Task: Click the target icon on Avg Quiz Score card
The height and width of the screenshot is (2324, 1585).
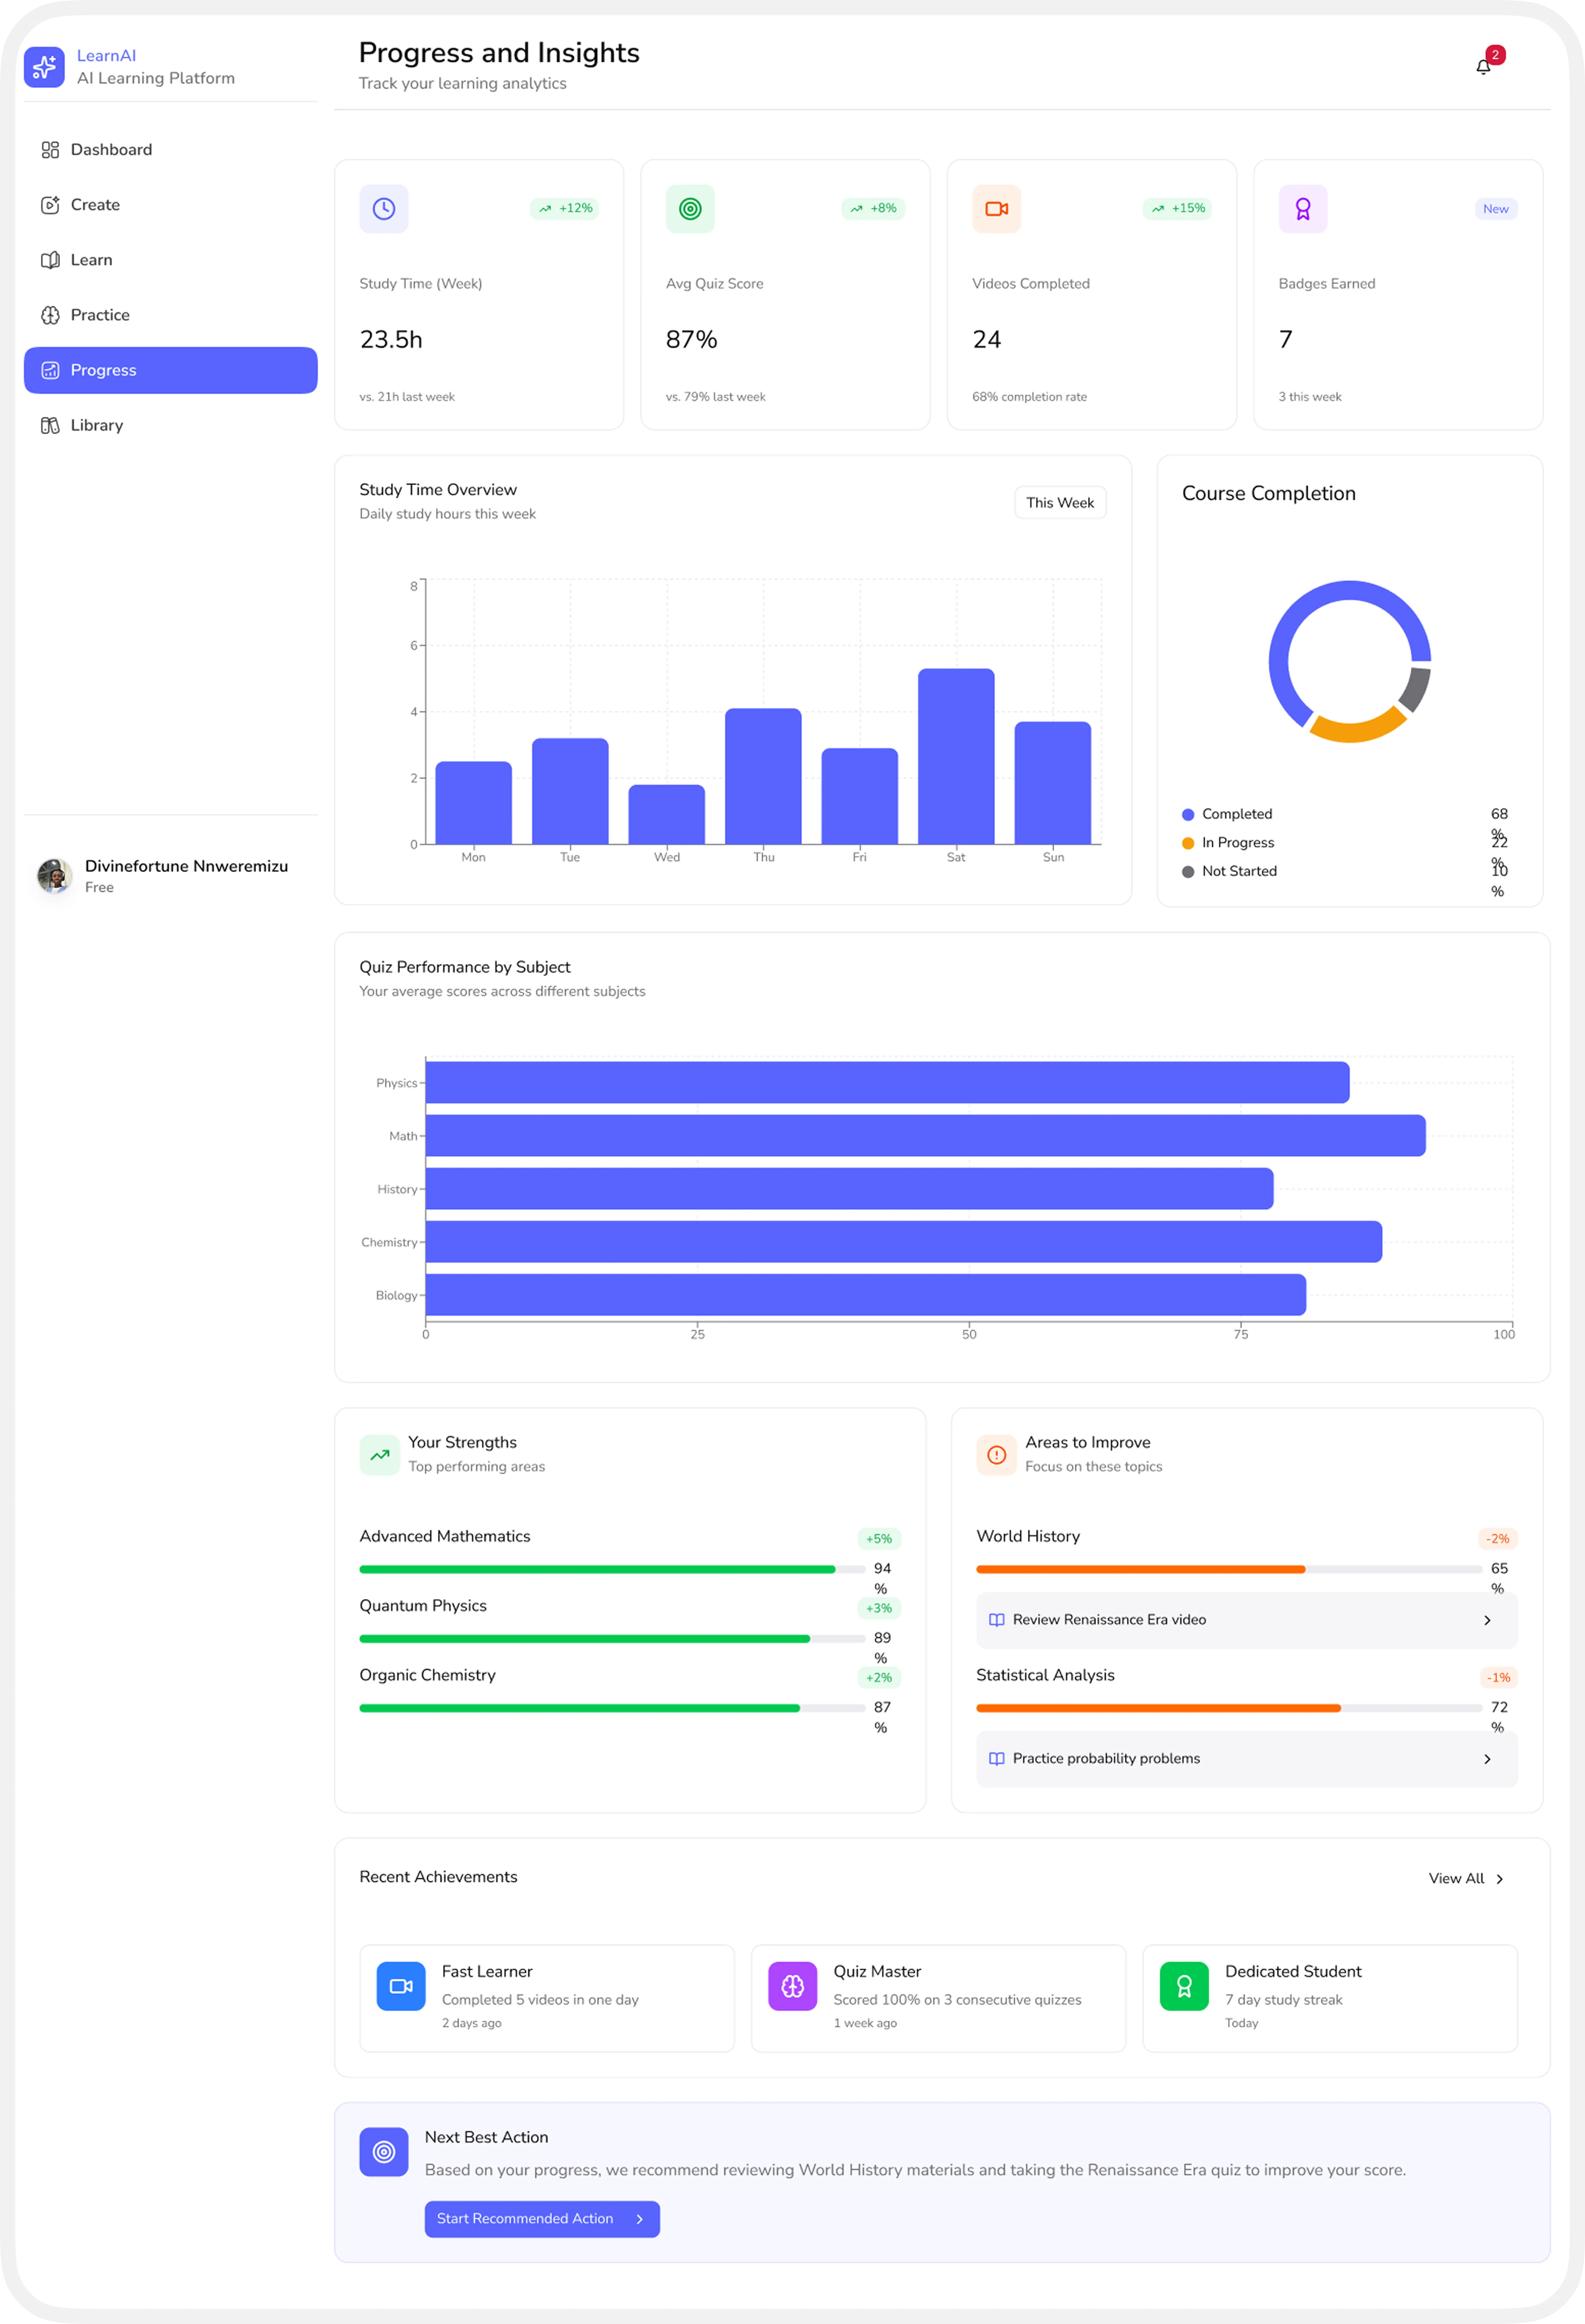Action: pos(690,209)
